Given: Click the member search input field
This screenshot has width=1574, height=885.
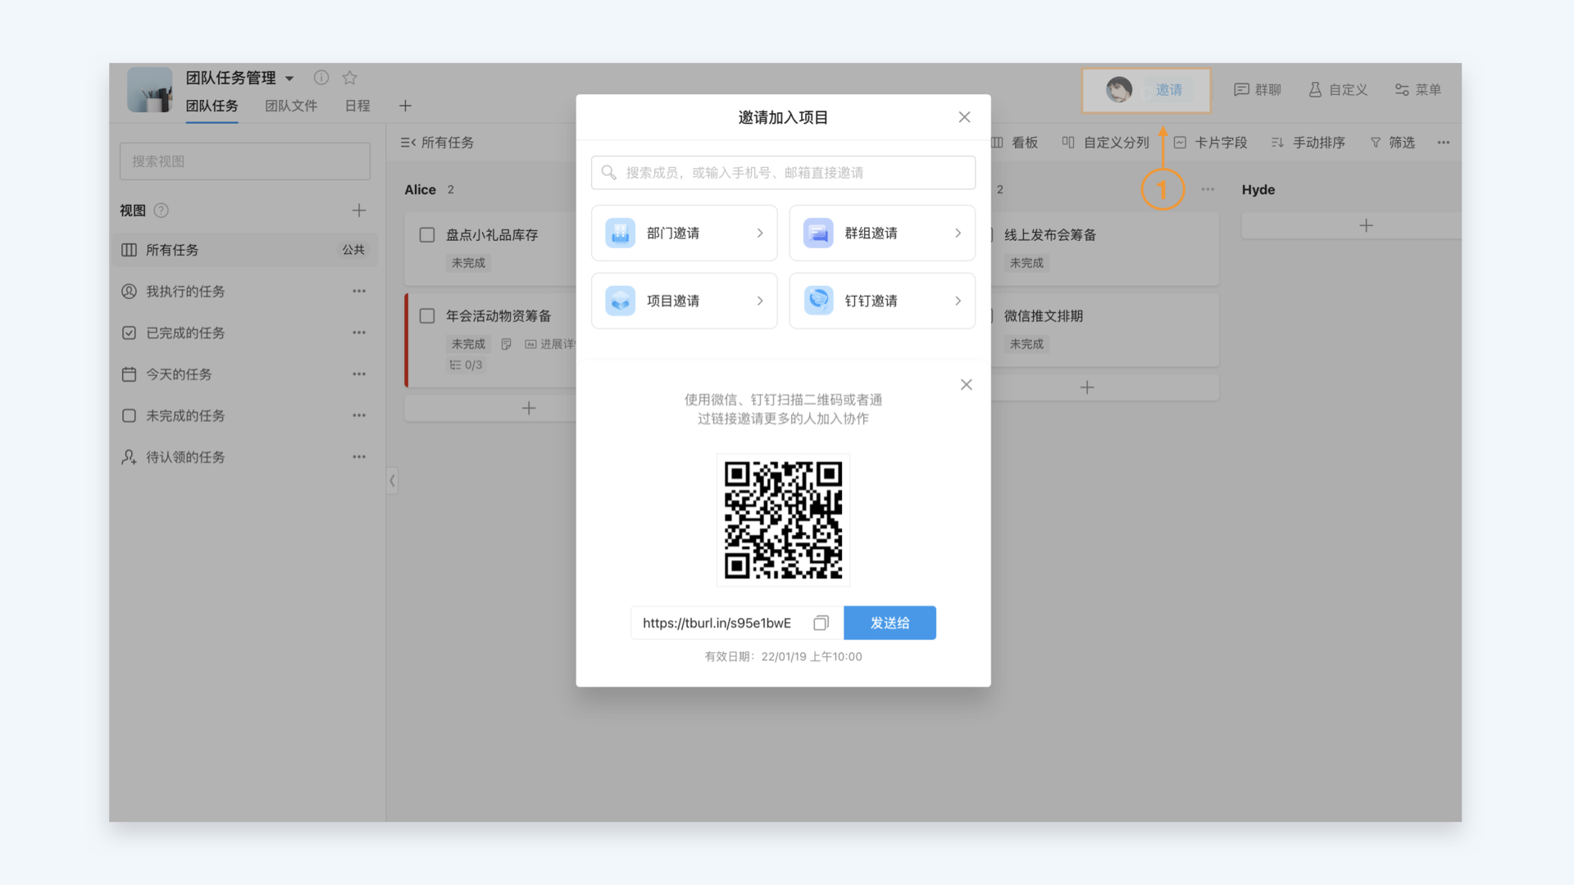Looking at the screenshot, I should tap(783, 173).
